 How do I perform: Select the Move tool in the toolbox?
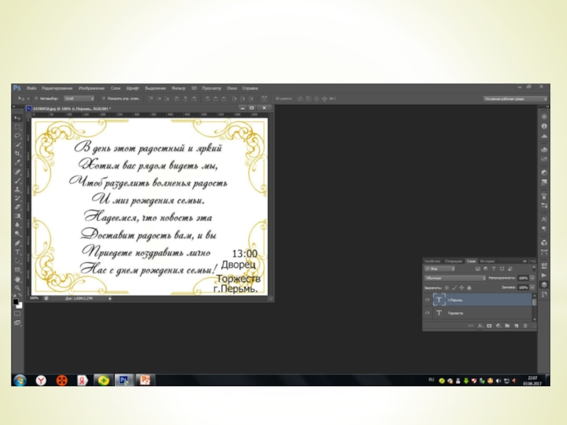(18, 118)
